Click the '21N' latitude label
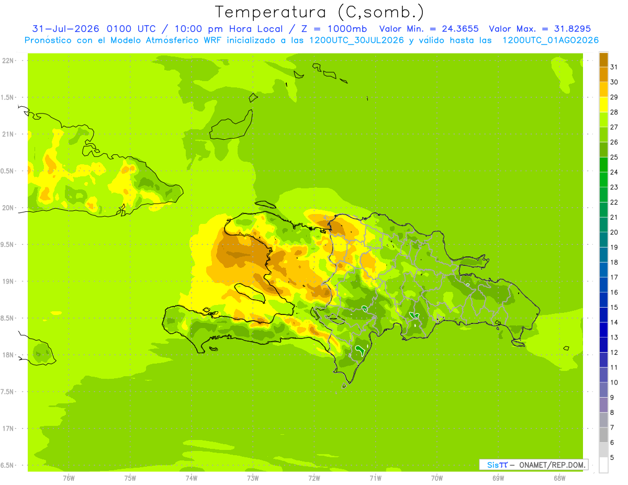The height and width of the screenshot is (485, 628). [x=8, y=134]
